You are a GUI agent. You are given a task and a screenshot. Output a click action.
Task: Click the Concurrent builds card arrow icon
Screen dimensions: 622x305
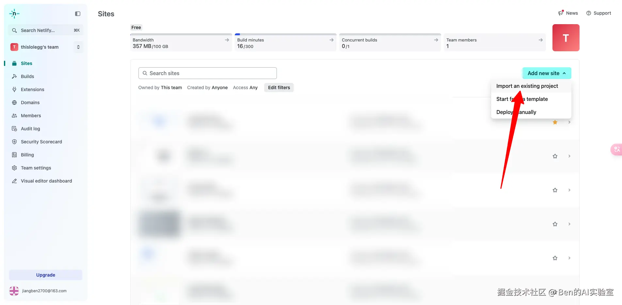[436, 40]
